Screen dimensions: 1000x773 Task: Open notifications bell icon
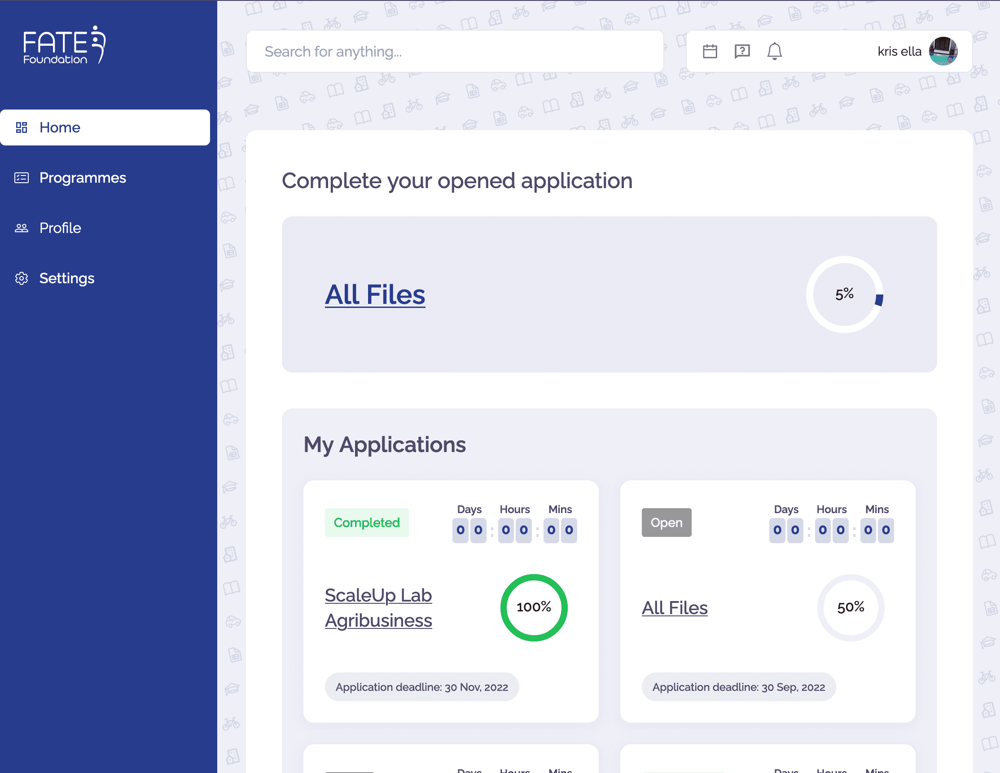pyautogui.click(x=774, y=51)
